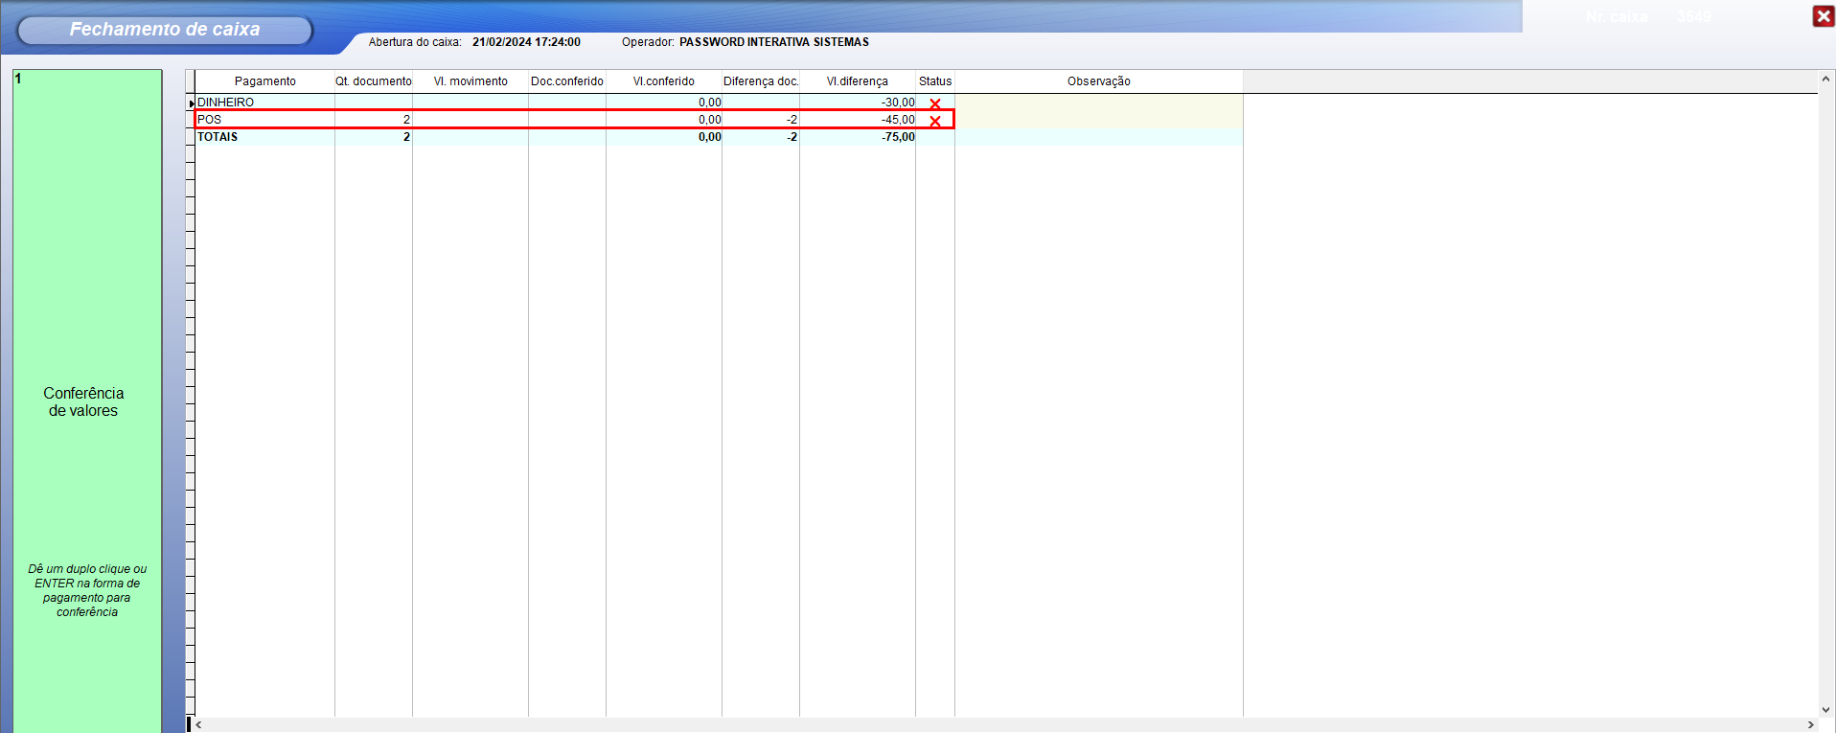Close the Fechamento de caixa window
Image resolution: width=1836 pixels, height=733 pixels.
point(1824,16)
